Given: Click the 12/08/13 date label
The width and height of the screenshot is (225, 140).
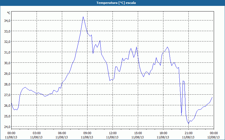Looking at the screenshot, I should coord(214,137).
